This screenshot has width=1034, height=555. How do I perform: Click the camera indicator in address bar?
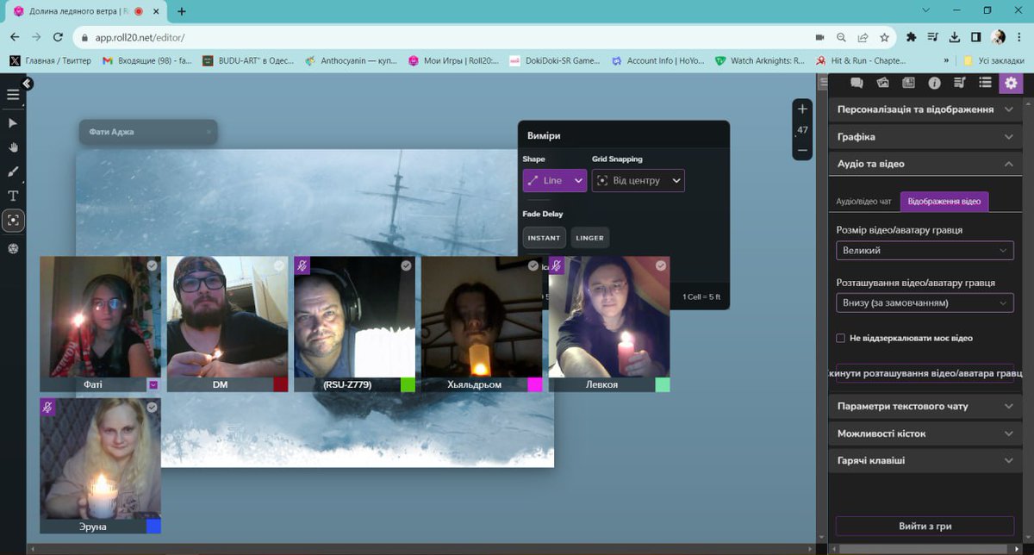click(x=819, y=37)
